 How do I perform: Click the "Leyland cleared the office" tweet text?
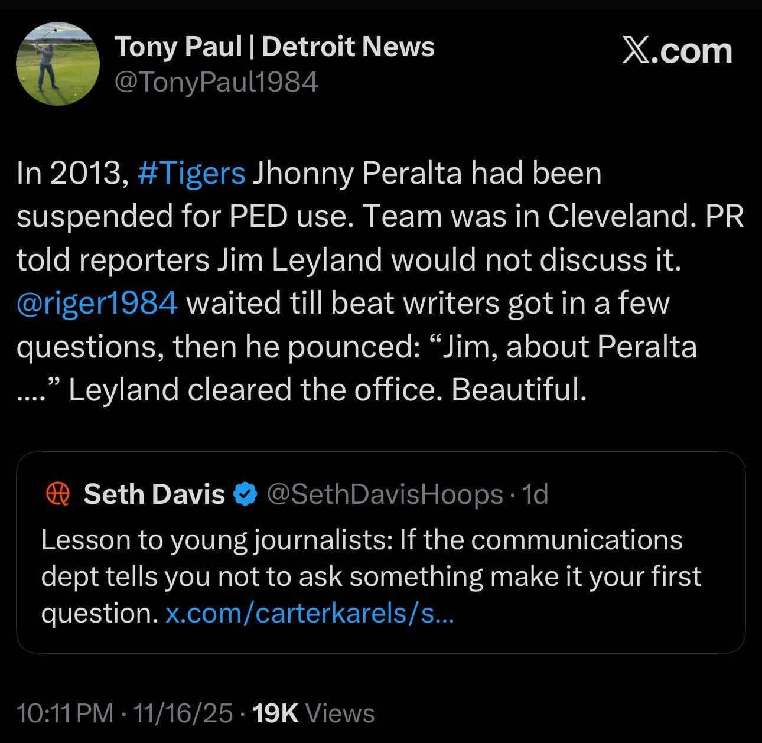coord(328,390)
